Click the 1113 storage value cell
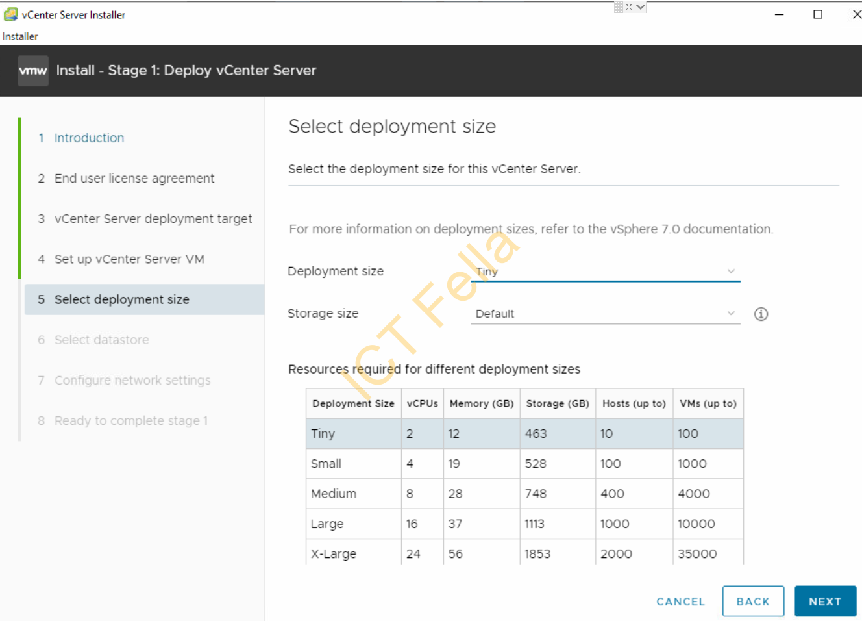 [558, 524]
